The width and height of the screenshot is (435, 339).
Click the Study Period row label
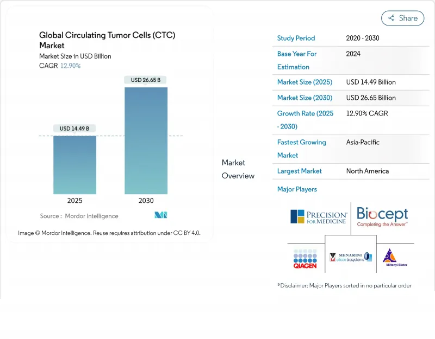[x=296, y=38]
